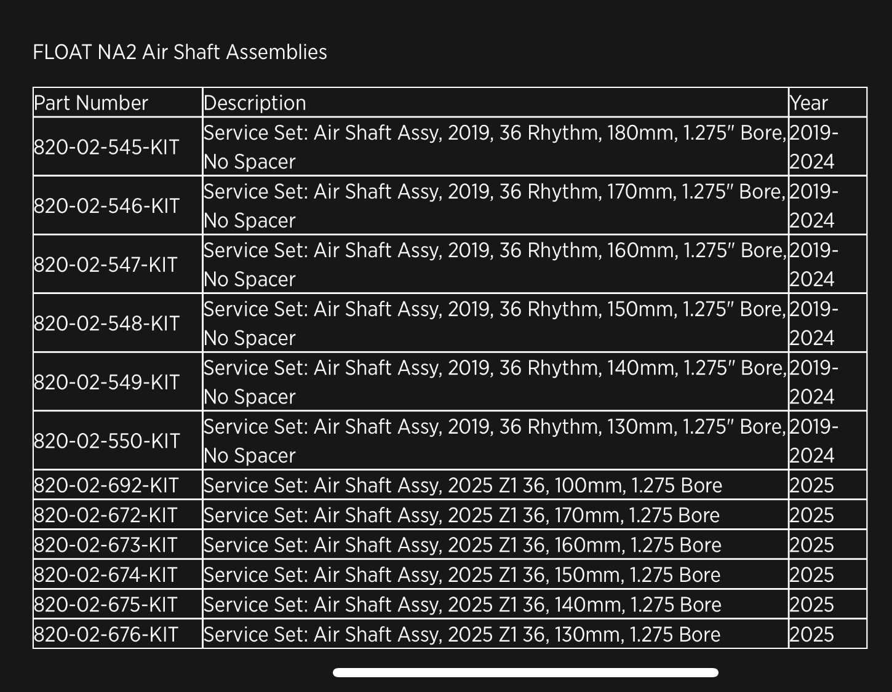Select the 820-02-548-KIT part cell
892x692 pixels.
click(x=106, y=324)
